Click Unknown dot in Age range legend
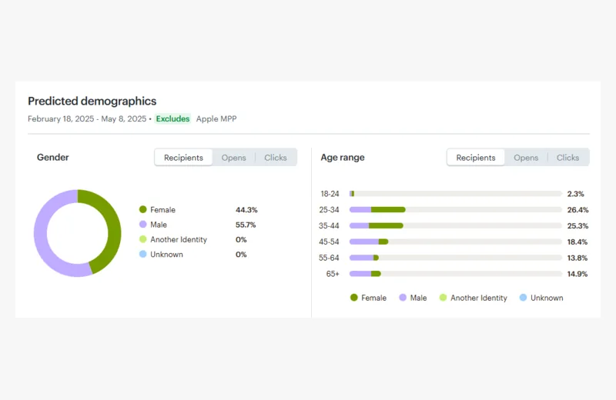Screen dimensions: 616x400 524,298
